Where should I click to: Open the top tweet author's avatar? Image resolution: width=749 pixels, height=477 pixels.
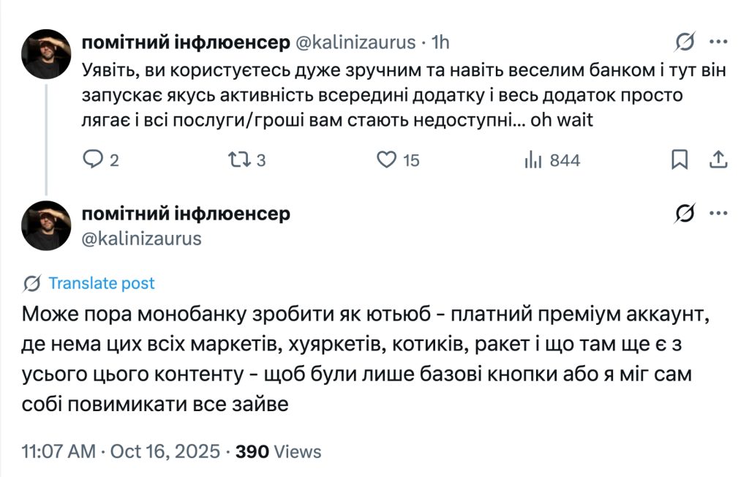pos(45,51)
